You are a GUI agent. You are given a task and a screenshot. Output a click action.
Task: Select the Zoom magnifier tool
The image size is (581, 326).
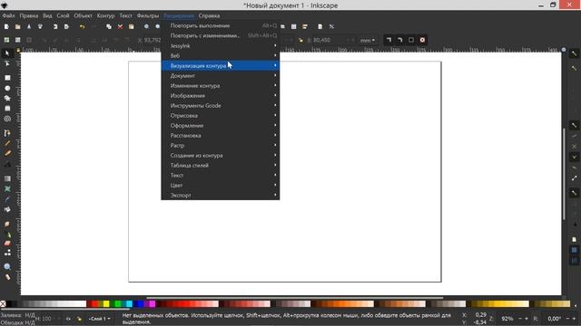point(7,267)
